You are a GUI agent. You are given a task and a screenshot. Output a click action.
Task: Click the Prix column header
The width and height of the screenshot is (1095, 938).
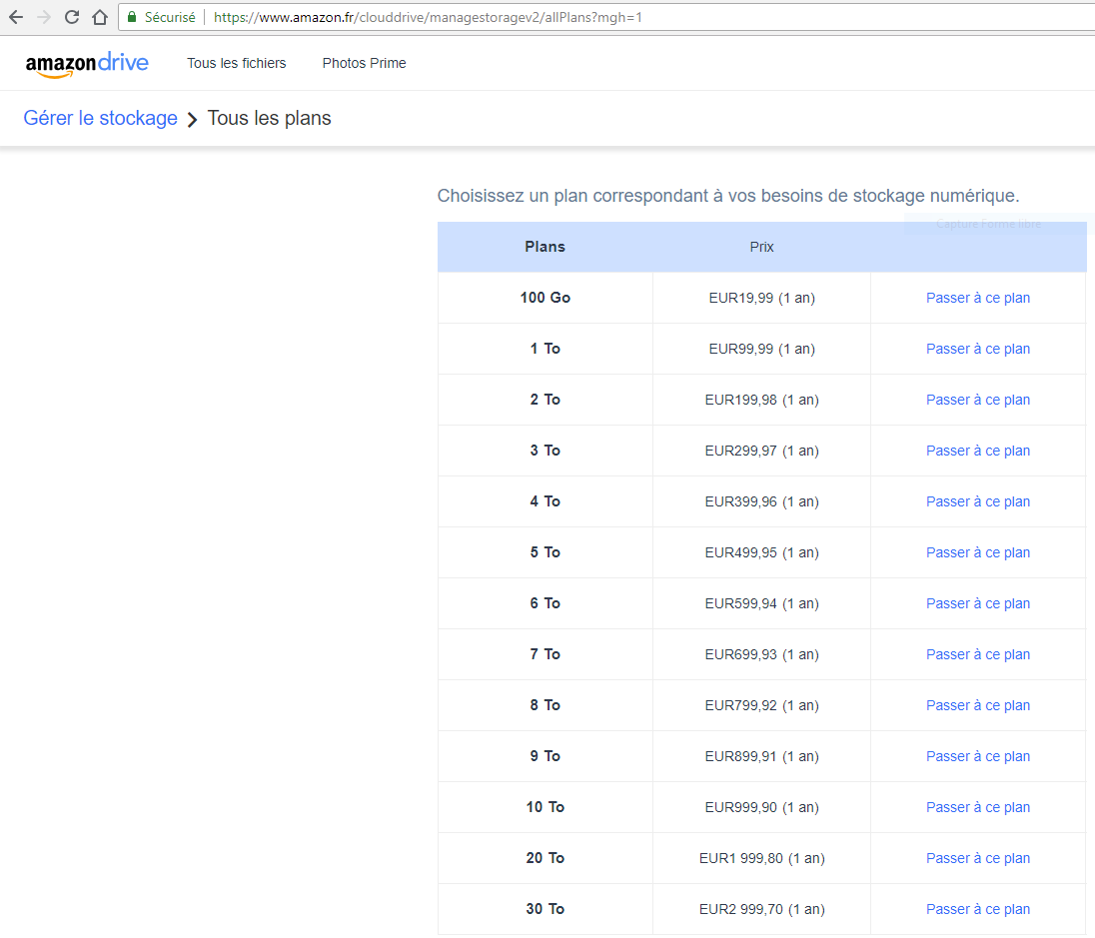coord(762,247)
